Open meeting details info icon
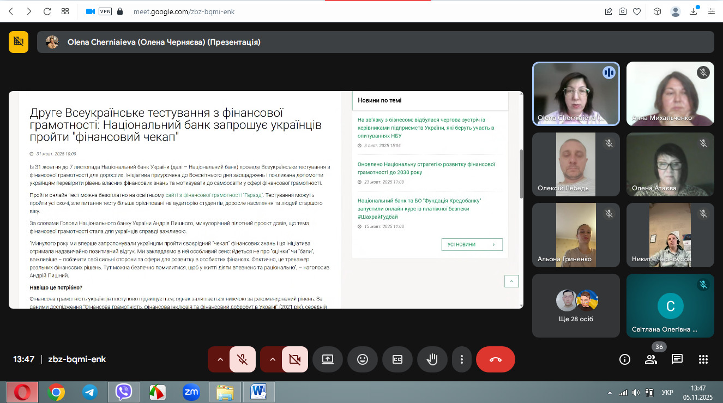This screenshot has width=723, height=403. pyautogui.click(x=625, y=359)
